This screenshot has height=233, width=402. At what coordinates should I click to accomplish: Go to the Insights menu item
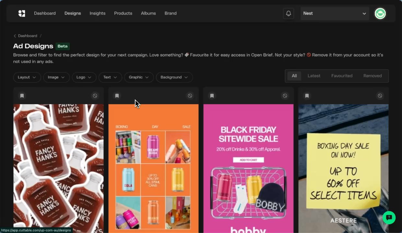(x=98, y=13)
